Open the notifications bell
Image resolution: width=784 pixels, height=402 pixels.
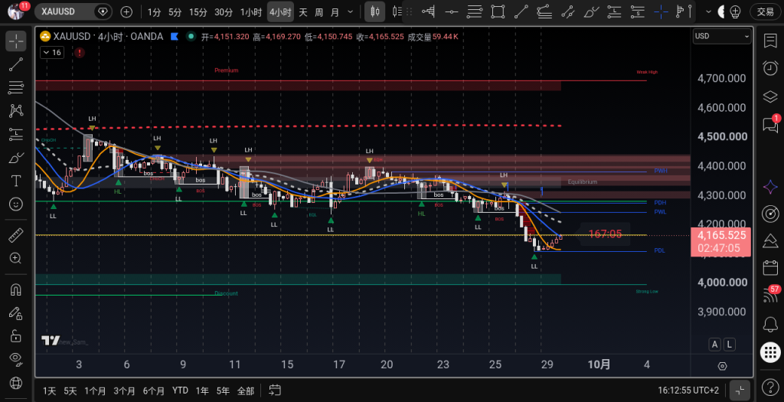pos(770,325)
